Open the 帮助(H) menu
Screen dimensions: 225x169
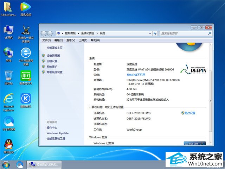click(x=95, y=40)
